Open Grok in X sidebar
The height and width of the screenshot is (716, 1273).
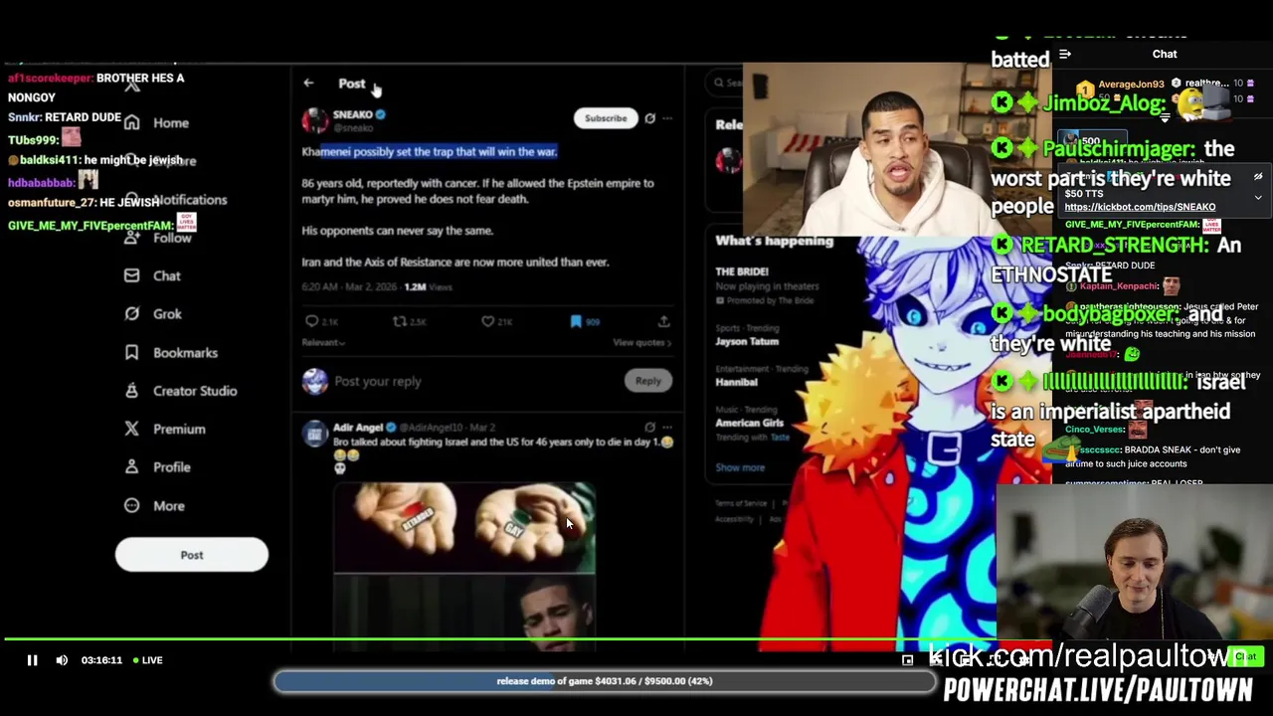[x=167, y=314]
